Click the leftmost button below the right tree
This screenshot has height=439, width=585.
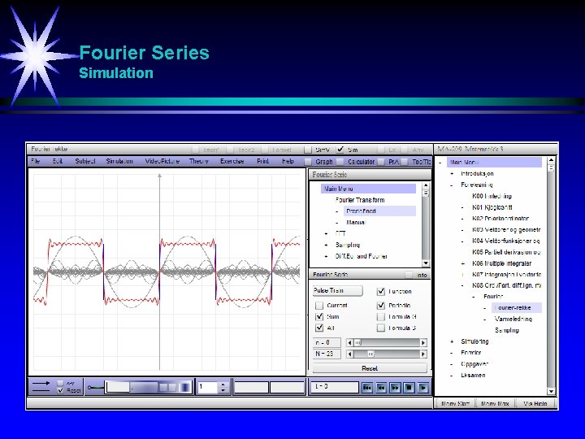point(455,403)
